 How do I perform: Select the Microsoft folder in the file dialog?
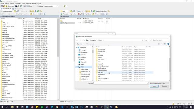(x=100, y=64)
